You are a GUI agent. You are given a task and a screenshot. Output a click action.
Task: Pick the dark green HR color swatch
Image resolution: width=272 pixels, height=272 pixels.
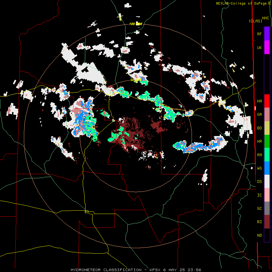click(x=267, y=141)
